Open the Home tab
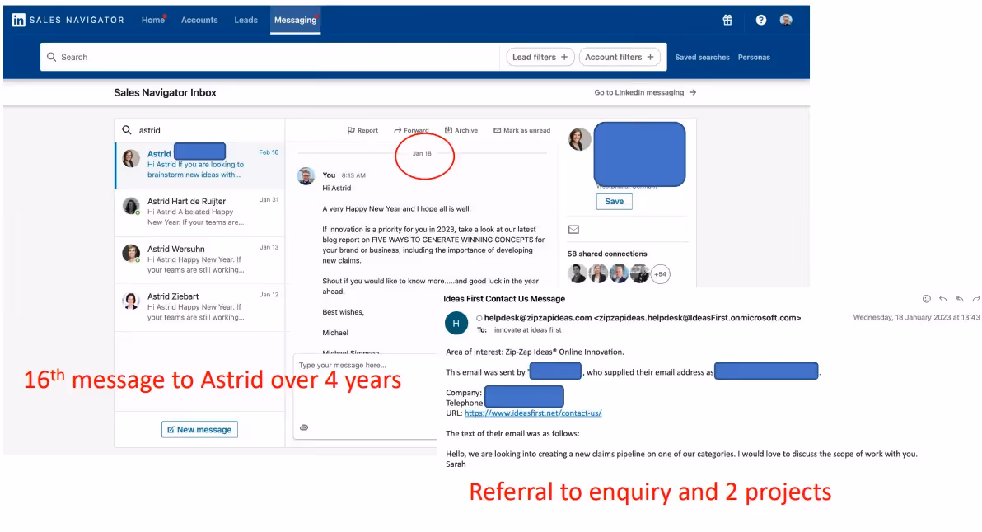The image size is (982, 532). (x=152, y=20)
